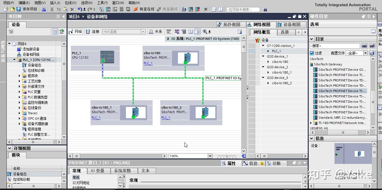Image resolution: width=382 pixels, height=190 pixels.
Task: Click the search-down icon beside catalog search
Action: coord(364,46)
